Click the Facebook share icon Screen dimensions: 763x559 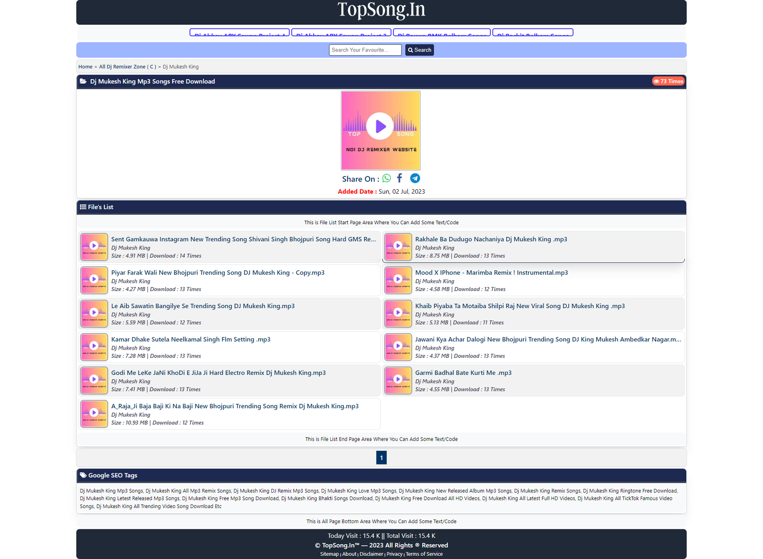(400, 178)
